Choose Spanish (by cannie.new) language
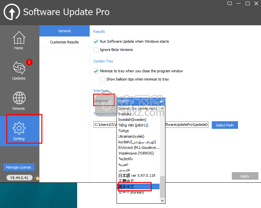261x208 pixels. pos(138,108)
